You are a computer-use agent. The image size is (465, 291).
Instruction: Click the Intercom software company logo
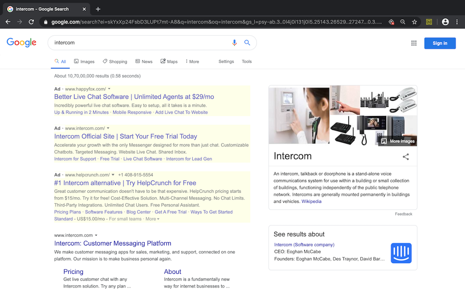(x=401, y=253)
